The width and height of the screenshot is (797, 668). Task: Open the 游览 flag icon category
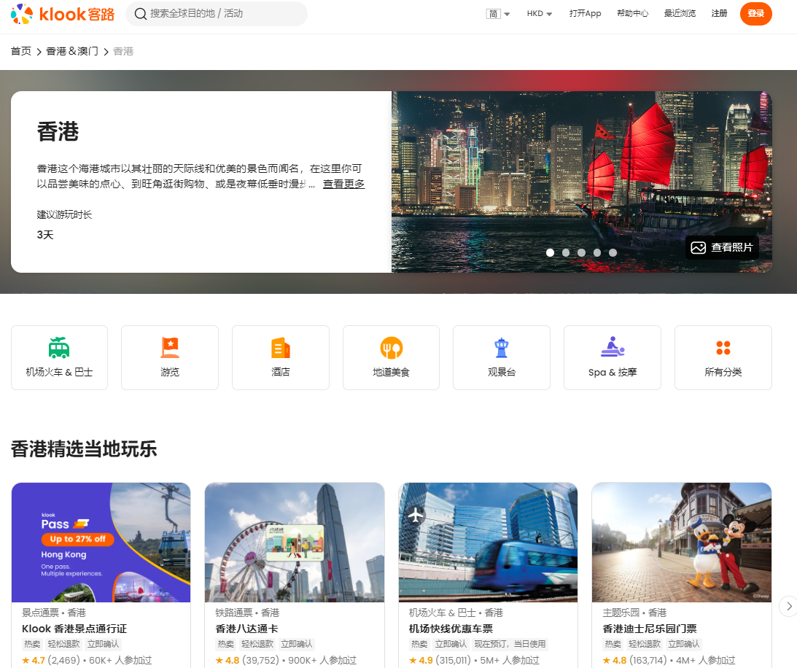point(170,348)
